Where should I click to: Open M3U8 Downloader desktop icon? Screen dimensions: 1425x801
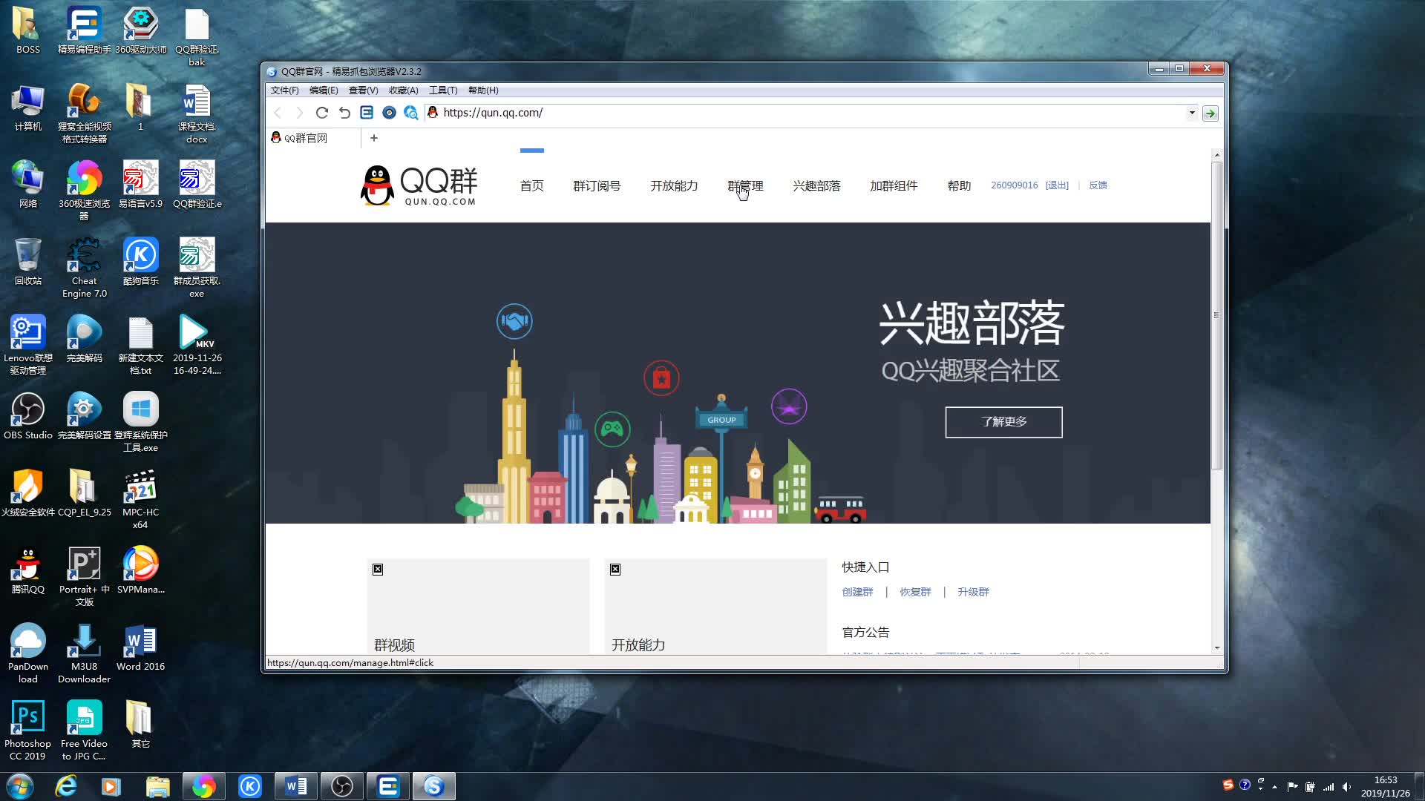pos(85,653)
